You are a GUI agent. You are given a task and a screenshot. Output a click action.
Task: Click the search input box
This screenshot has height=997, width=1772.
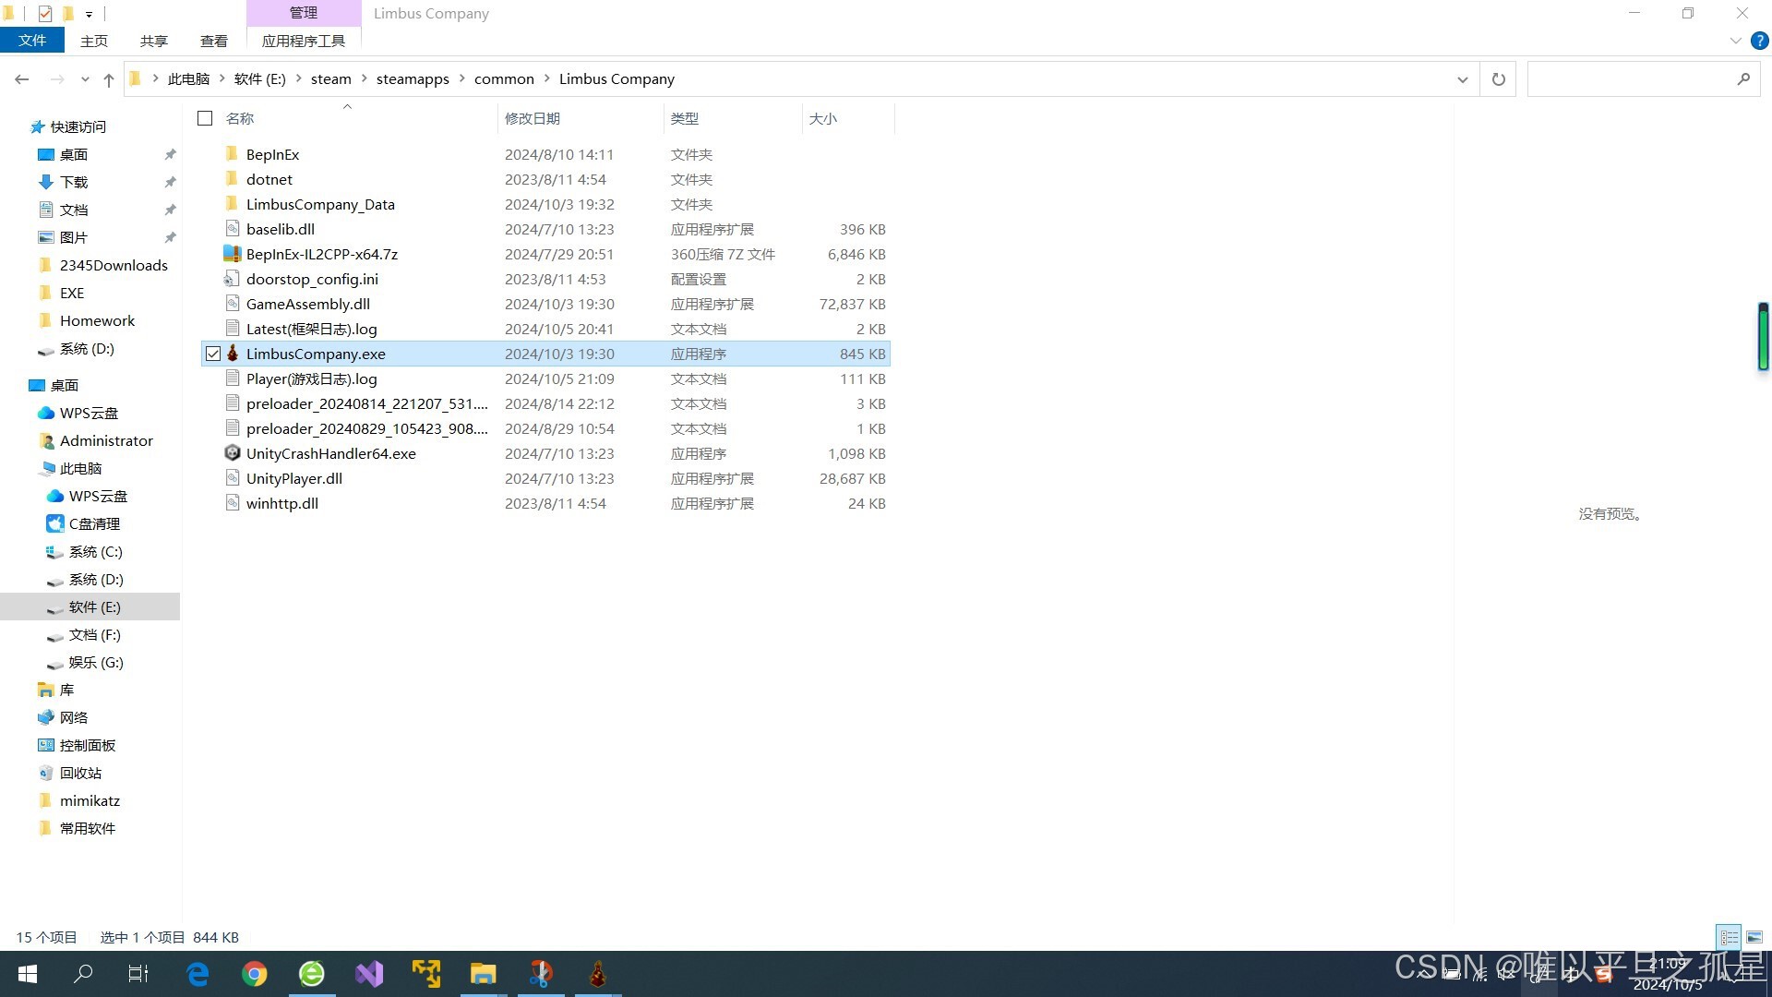[1629, 79]
